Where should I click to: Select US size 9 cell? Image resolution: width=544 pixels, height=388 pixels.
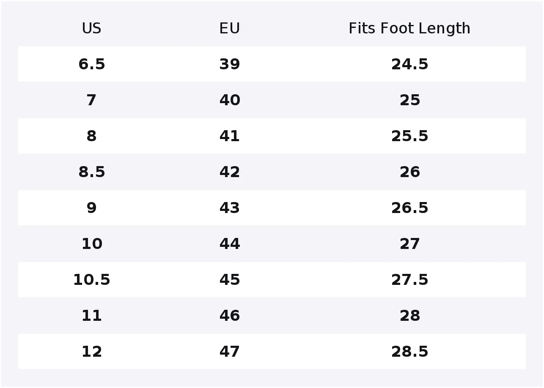(x=91, y=208)
